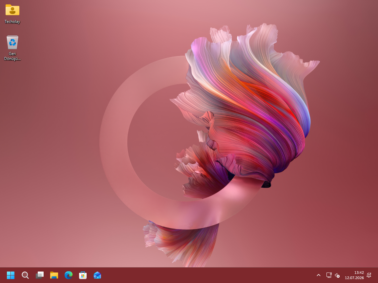Open network status in the system tray
This screenshot has height=283, width=378.
click(x=329, y=275)
